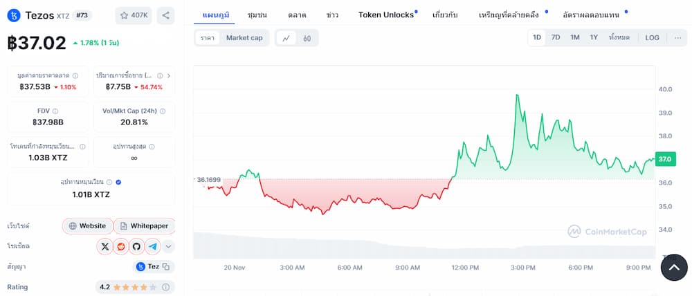Open the Whitepaper button
The image size is (692, 296).
pos(145,226)
